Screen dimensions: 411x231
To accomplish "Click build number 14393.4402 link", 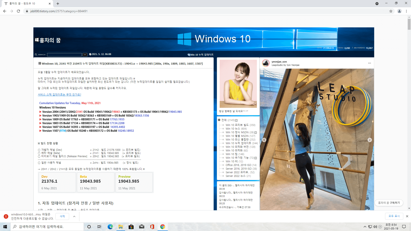I will click(x=118, y=127).
